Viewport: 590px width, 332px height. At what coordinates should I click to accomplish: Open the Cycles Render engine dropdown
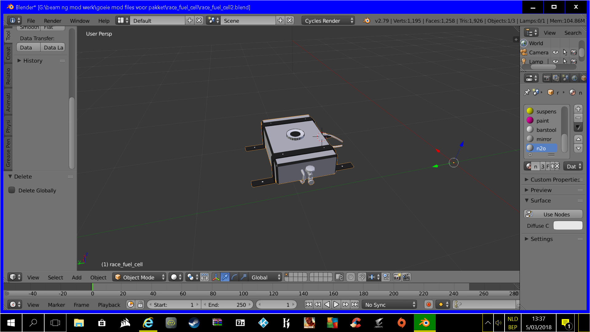tap(328, 21)
